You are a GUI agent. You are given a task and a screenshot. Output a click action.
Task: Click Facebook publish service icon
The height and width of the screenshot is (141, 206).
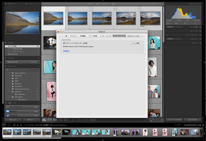(8, 116)
